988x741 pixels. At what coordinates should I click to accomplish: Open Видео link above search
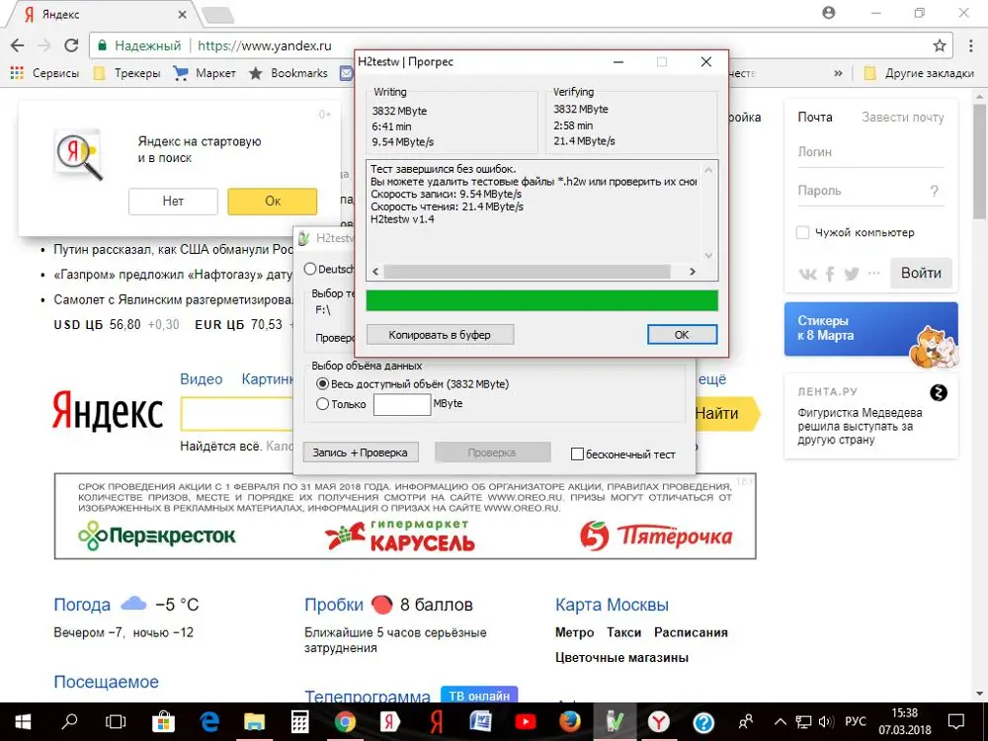[x=201, y=379]
